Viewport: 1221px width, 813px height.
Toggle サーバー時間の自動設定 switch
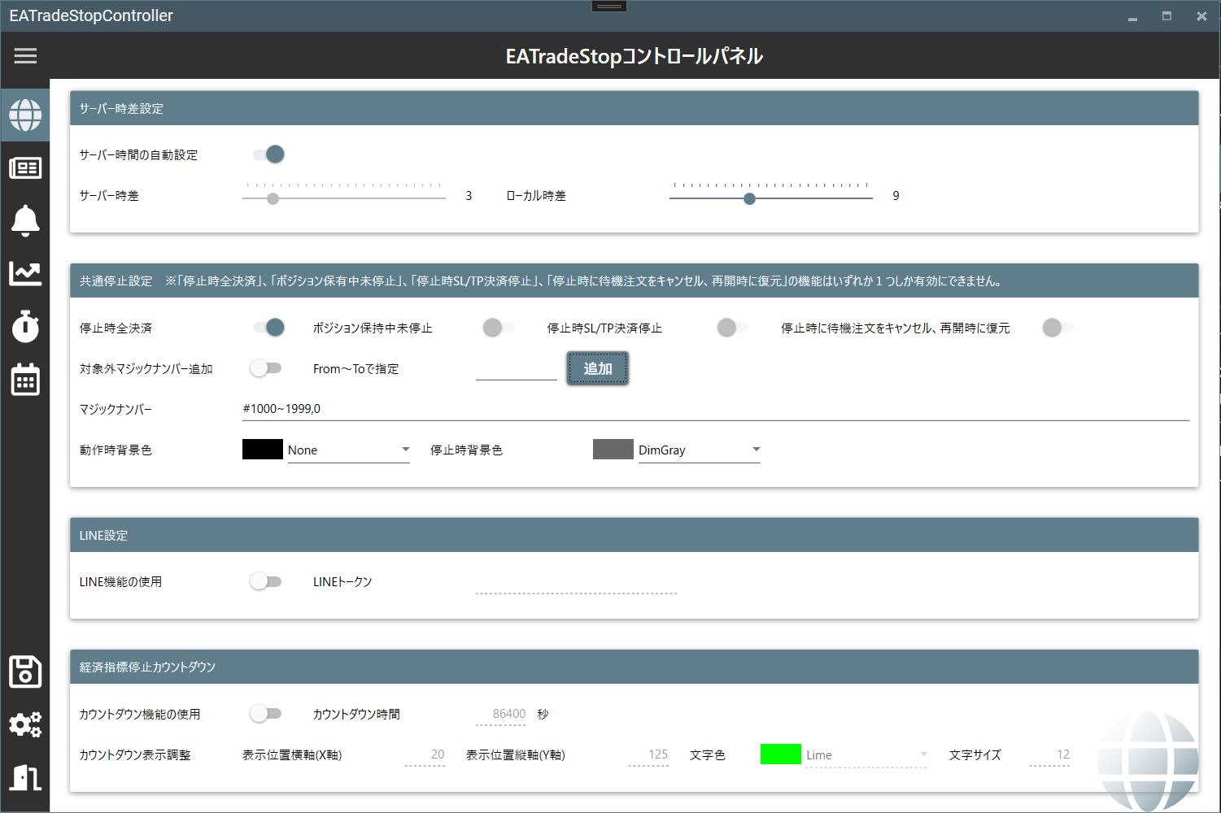(x=268, y=154)
